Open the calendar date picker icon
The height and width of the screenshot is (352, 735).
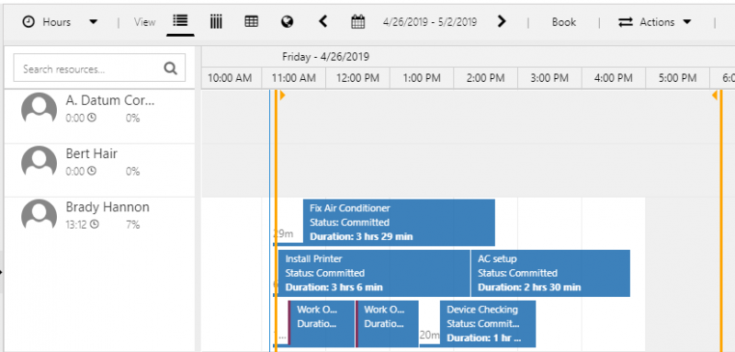pos(358,21)
